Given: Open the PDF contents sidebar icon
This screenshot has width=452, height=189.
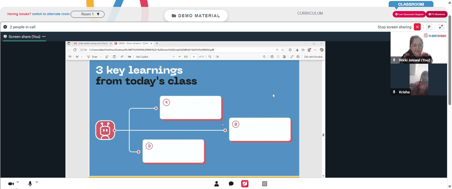Looking at the screenshot, I should pos(70,57).
